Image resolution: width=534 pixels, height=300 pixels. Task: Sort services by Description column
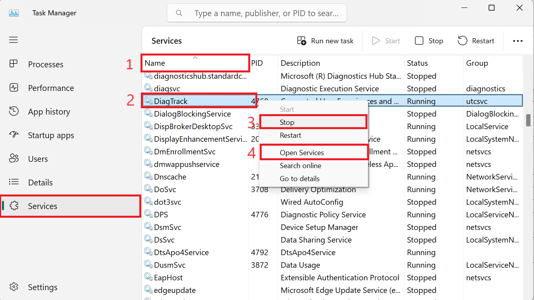(341, 63)
